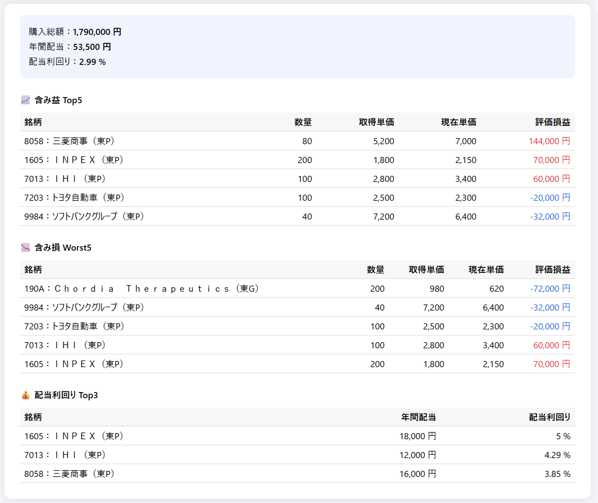Select the 190A Chordia Therapeutics row
This screenshot has width=598, height=503.
[142, 289]
